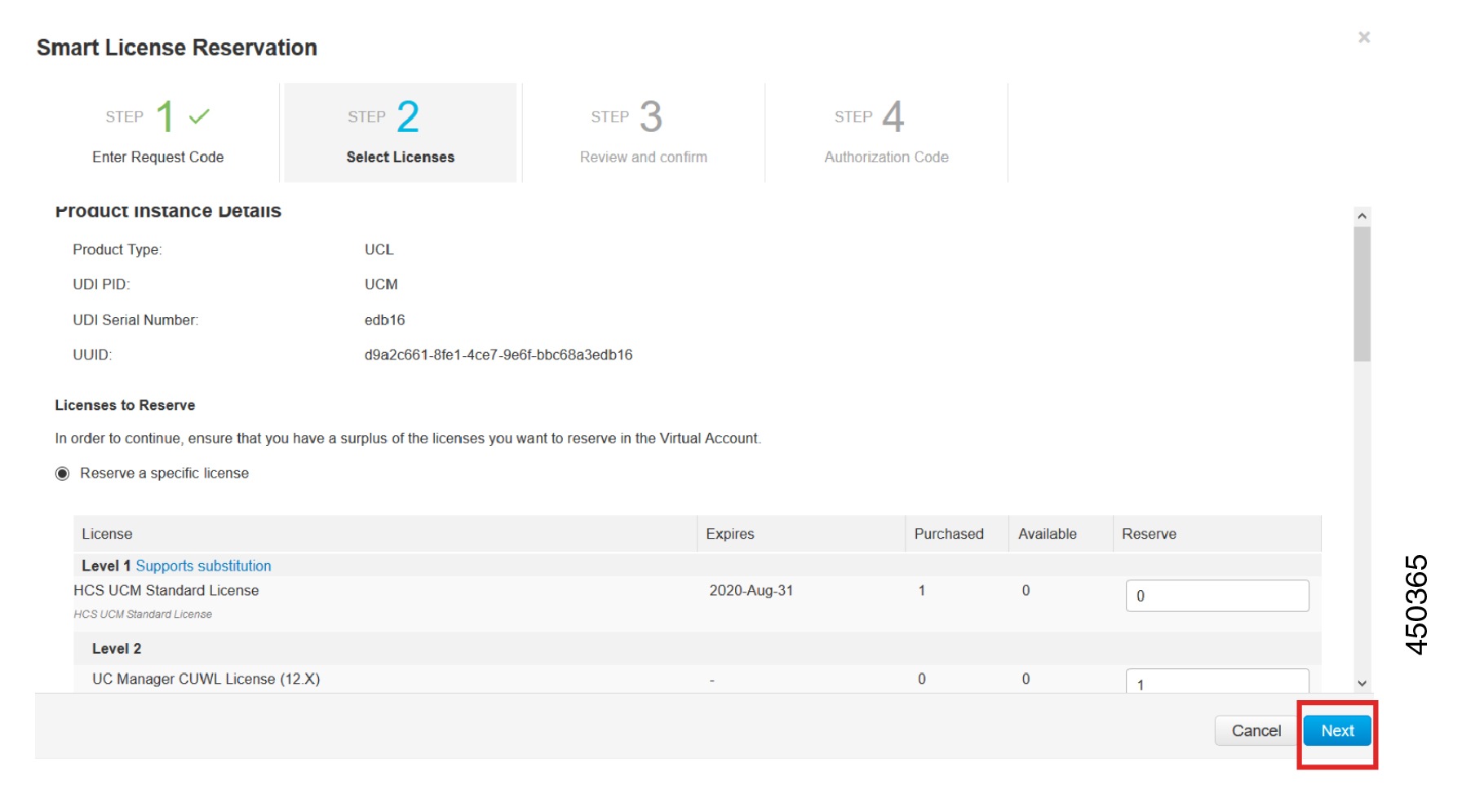Click the scrollbar down arrow
The width and height of the screenshot is (1462, 802).
tap(1361, 681)
